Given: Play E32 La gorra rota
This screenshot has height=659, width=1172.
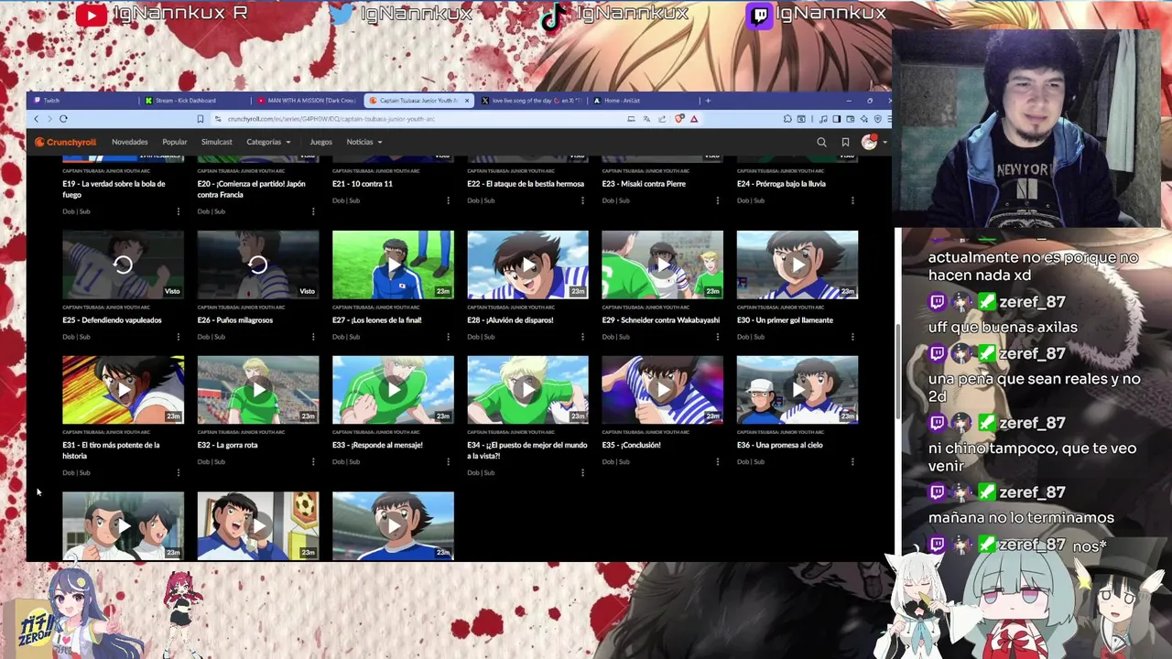Looking at the screenshot, I should coord(258,390).
